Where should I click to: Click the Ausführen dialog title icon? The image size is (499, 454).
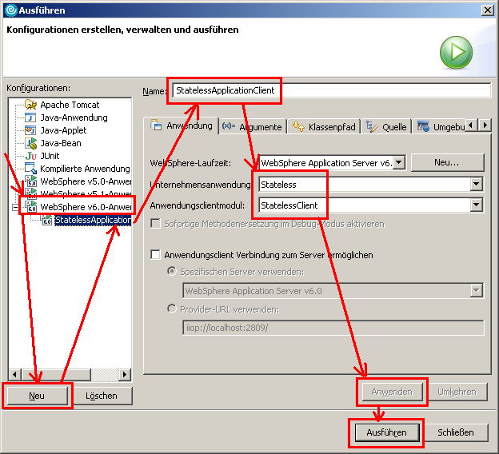point(11,10)
